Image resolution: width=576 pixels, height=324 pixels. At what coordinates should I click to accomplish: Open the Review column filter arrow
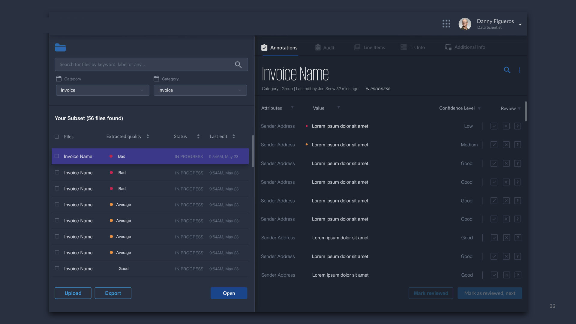tap(519, 109)
